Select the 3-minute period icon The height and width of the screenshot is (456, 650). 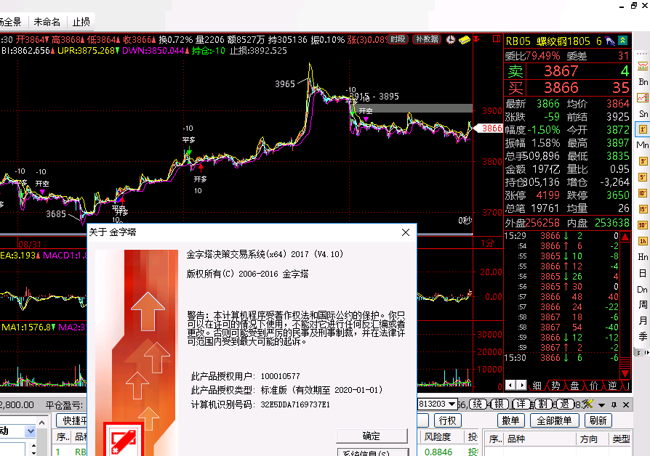click(643, 161)
